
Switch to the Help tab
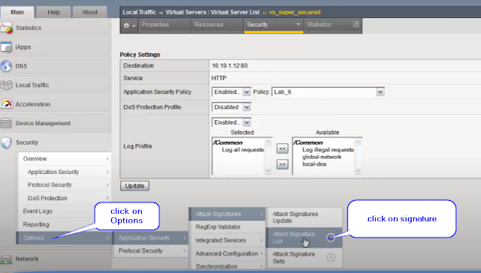(x=53, y=12)
